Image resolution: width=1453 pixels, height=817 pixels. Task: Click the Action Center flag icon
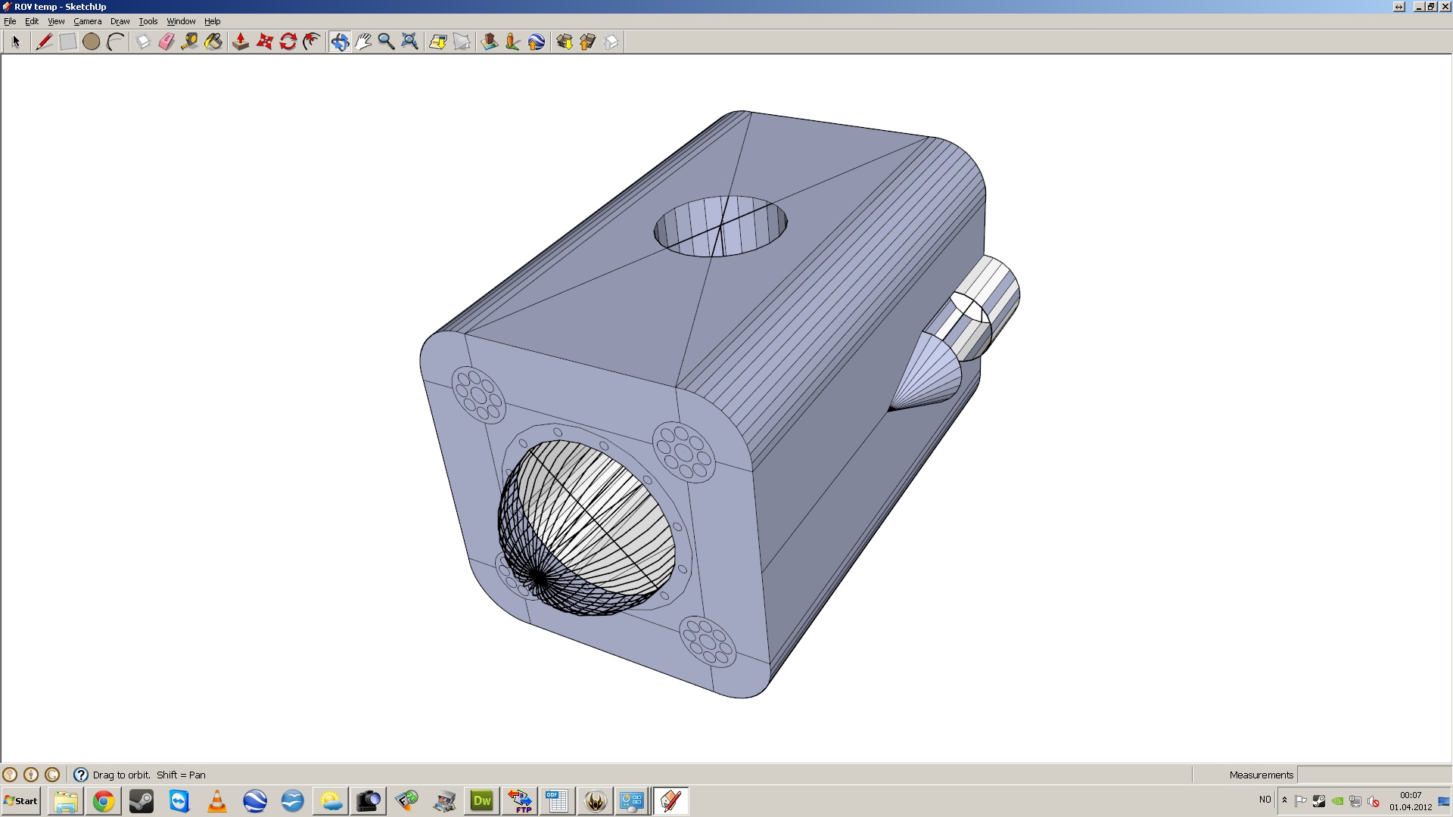1301,801
